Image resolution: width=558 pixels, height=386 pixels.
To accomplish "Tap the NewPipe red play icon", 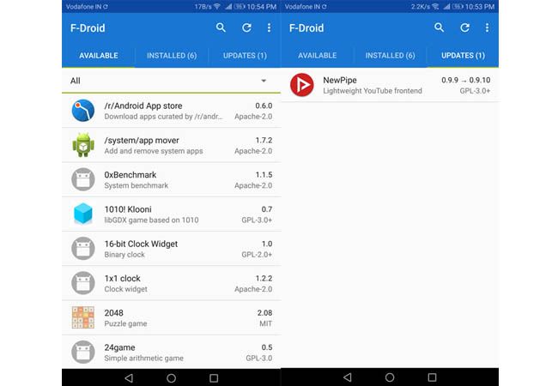I will point(302,85).
